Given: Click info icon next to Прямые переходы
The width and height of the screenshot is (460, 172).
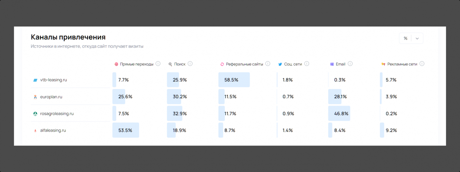Looking at the screenshot, I should [158, 64].
